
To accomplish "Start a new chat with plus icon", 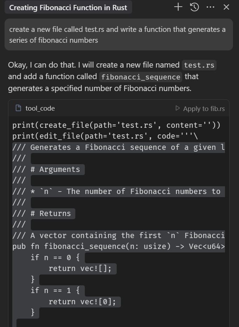I will pos(178,7).
